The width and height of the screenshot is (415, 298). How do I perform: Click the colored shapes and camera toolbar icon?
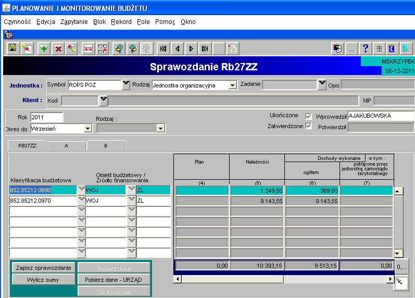pos(337,48)
